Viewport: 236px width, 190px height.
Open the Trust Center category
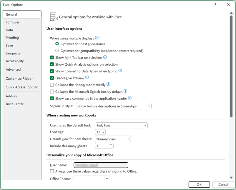[22, 104]
